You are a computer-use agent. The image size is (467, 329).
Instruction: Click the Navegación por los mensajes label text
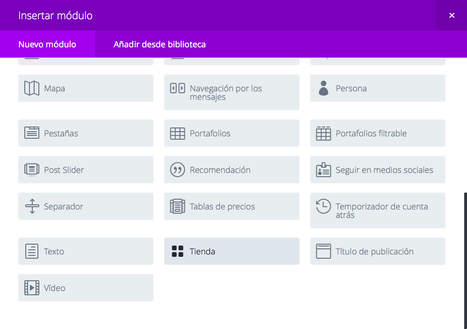click(226, 92)
